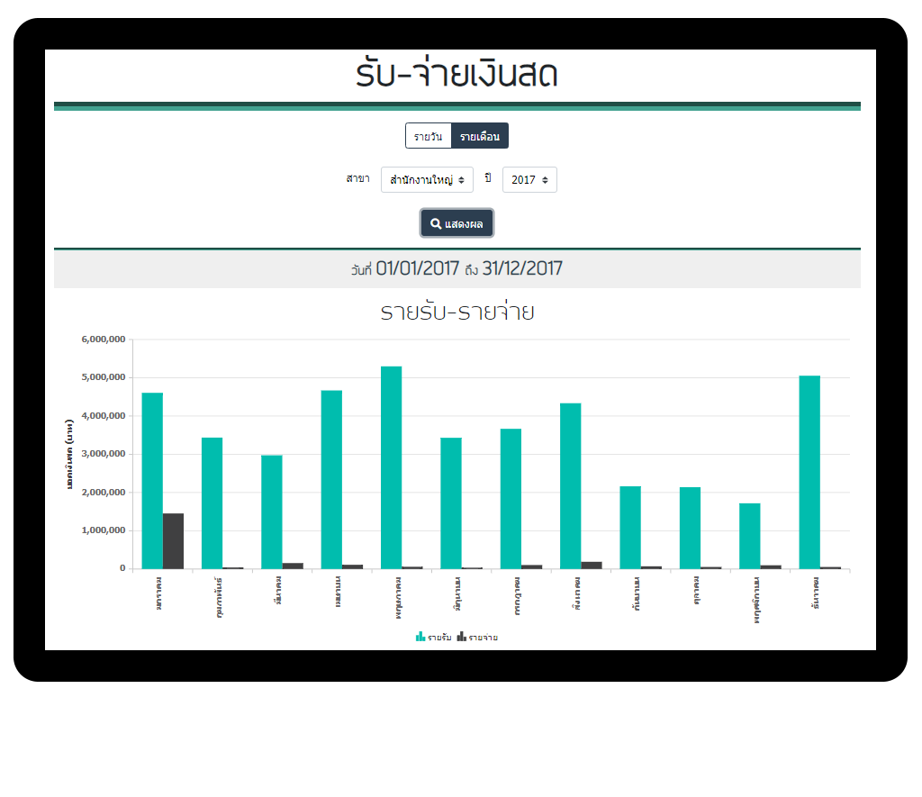The height and width of the screenshot is (797, 922).
Task: Select the teal bar for พฤศจิกายน
Action: pyautogui.click(x=749, y=536)
